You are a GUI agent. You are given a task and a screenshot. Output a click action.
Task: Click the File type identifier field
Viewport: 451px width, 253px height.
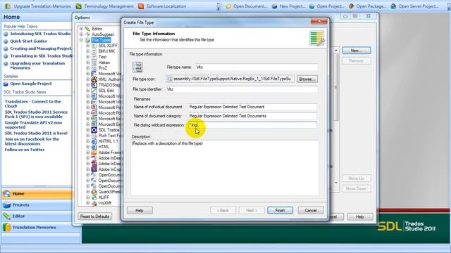point(242,89)
